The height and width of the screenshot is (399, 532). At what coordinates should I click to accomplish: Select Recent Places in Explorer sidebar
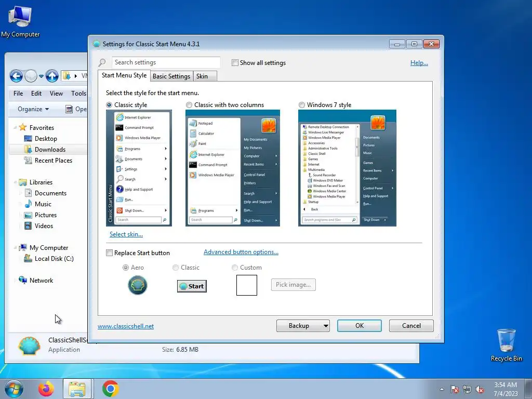[x=54, y=160]
